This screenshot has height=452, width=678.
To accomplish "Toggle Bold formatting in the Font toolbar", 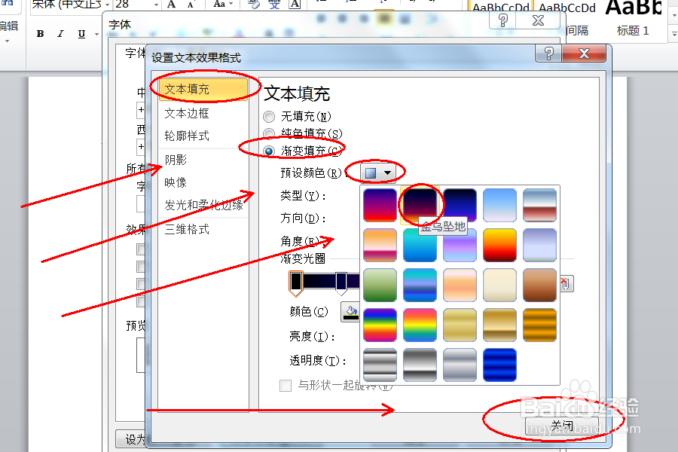I will point(39,34).
